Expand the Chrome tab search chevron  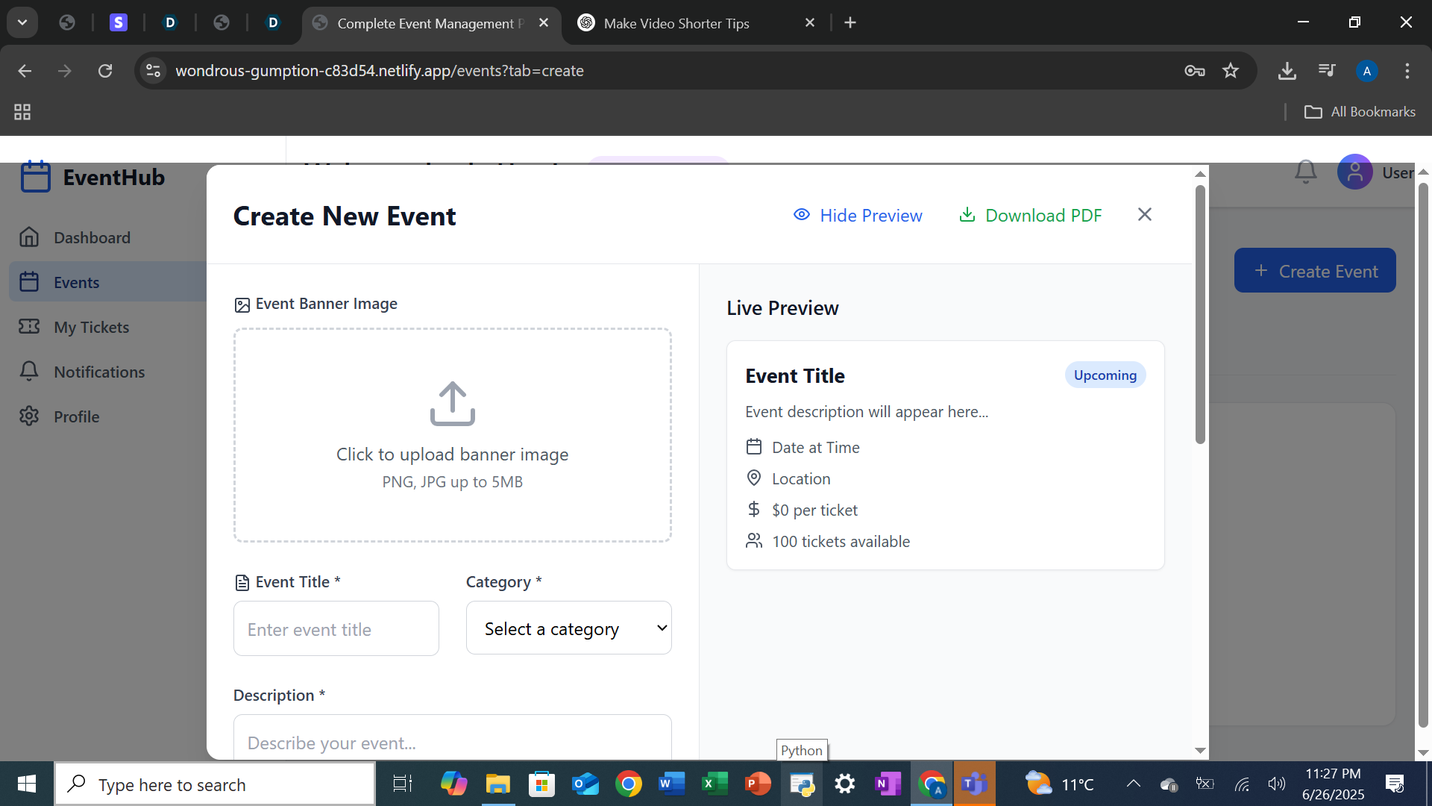(22, 22)
